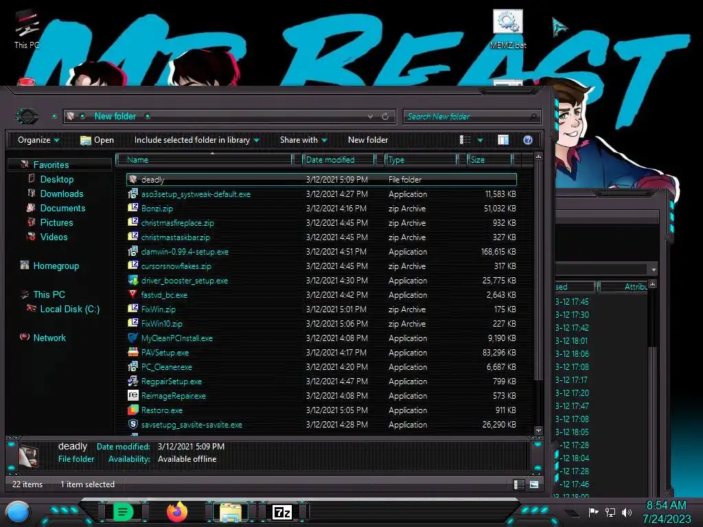This screenshot has height=527, width=703.
Task: Select MyCleanPCInstall.exe icon
Action: [132, 338]
